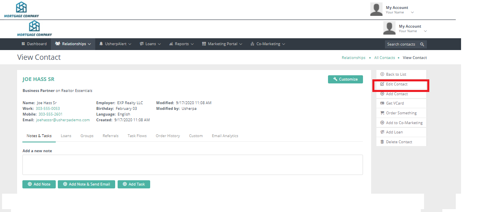Viewport: 481px width, 212px height.
Task: Click the Add a new note text box
Action: [x=192, y=165]
